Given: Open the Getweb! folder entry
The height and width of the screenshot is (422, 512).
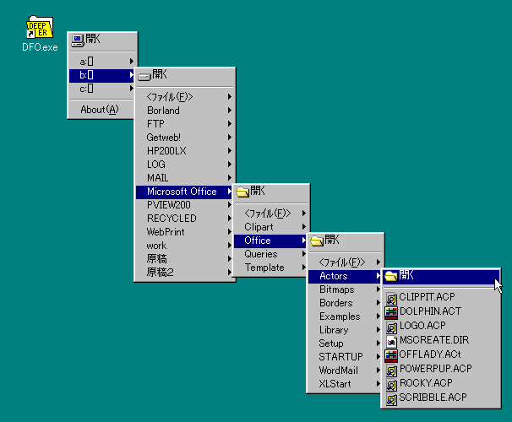Looking at the screenshot, I should tap(185, 138).
